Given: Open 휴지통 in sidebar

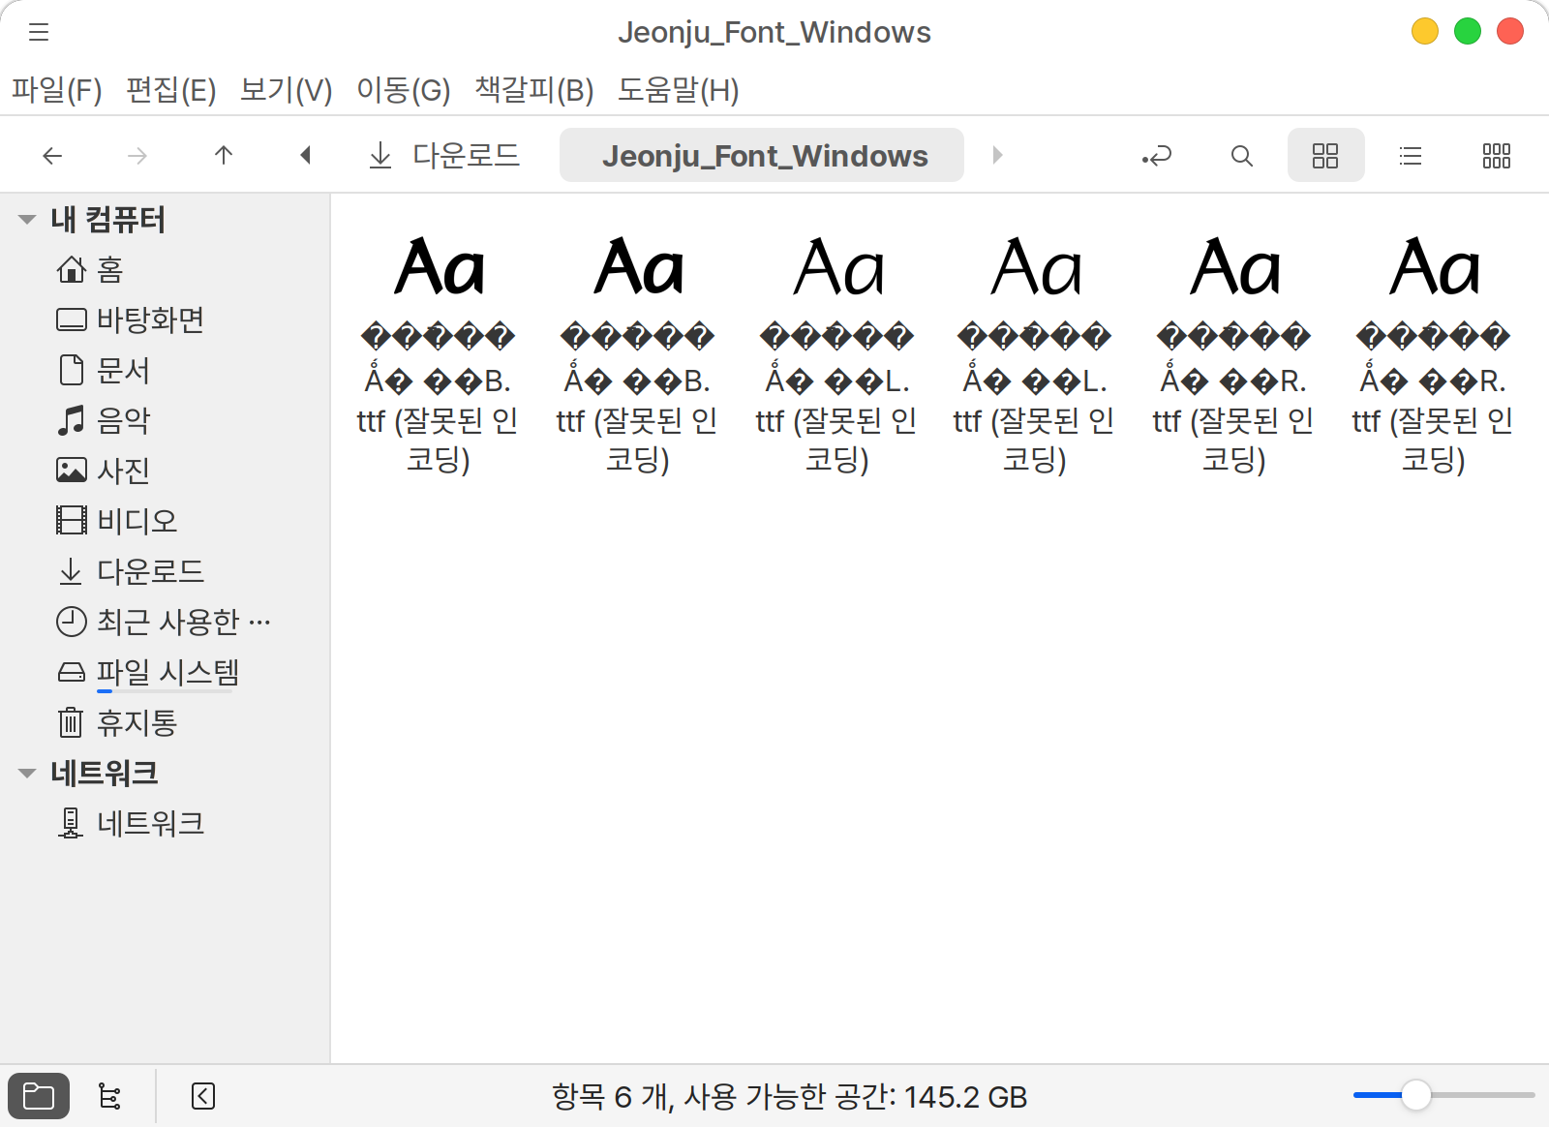Looking at the screenshot, I should (x=165, y=722).
